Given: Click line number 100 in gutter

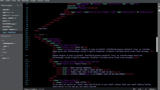Looking at the screenshot, I should pos(27,28).
